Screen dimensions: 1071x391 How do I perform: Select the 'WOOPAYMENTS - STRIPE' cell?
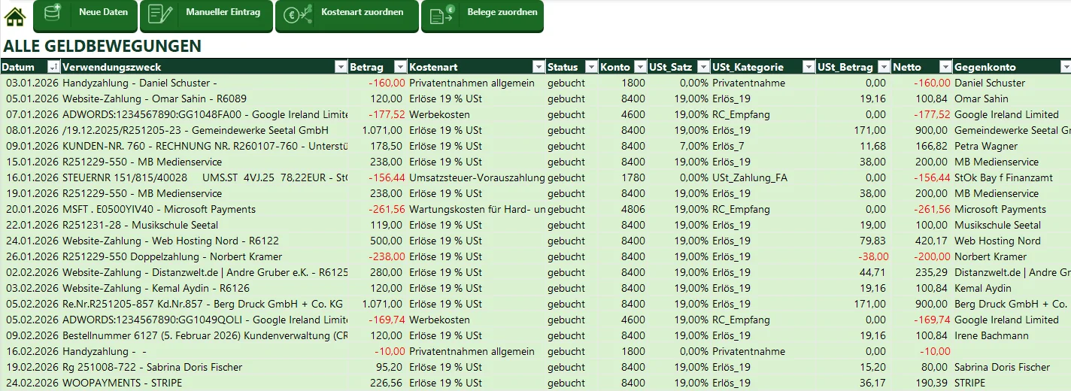click(205, 383)
